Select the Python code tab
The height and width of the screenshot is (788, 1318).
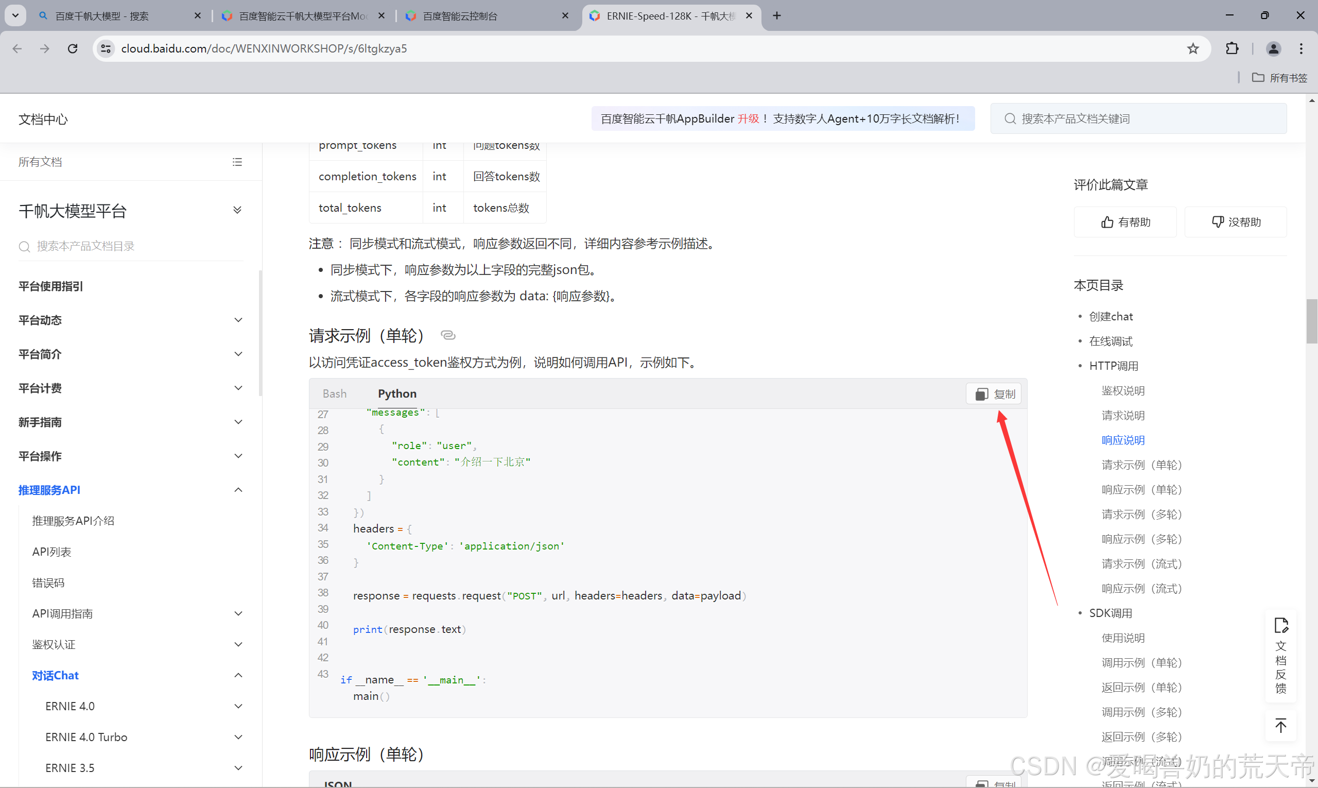coord(397,393)
